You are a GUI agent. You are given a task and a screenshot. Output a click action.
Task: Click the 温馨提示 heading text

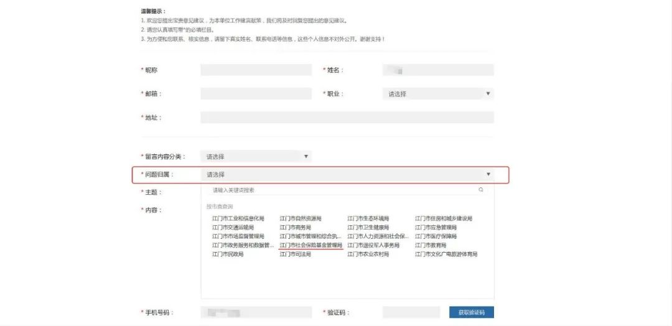(x=154, y=11)
